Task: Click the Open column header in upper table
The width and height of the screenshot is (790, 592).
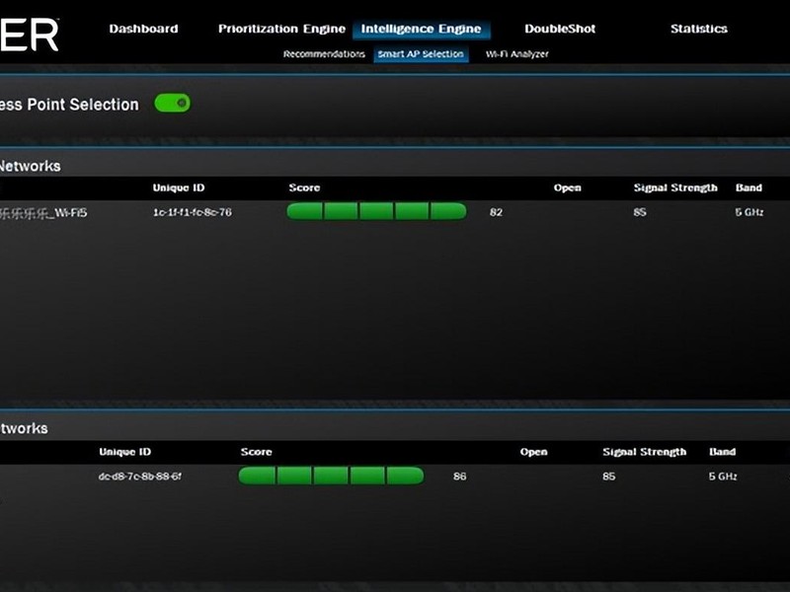Action: (x=567, y=187)
